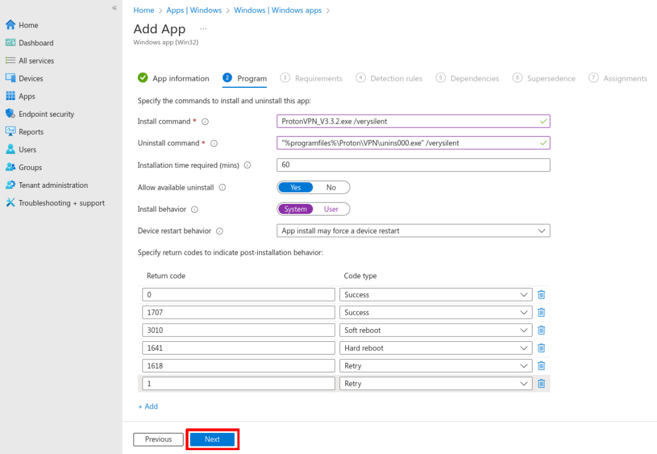
Task: Show info for Installation time required
Action: point(248,165)
